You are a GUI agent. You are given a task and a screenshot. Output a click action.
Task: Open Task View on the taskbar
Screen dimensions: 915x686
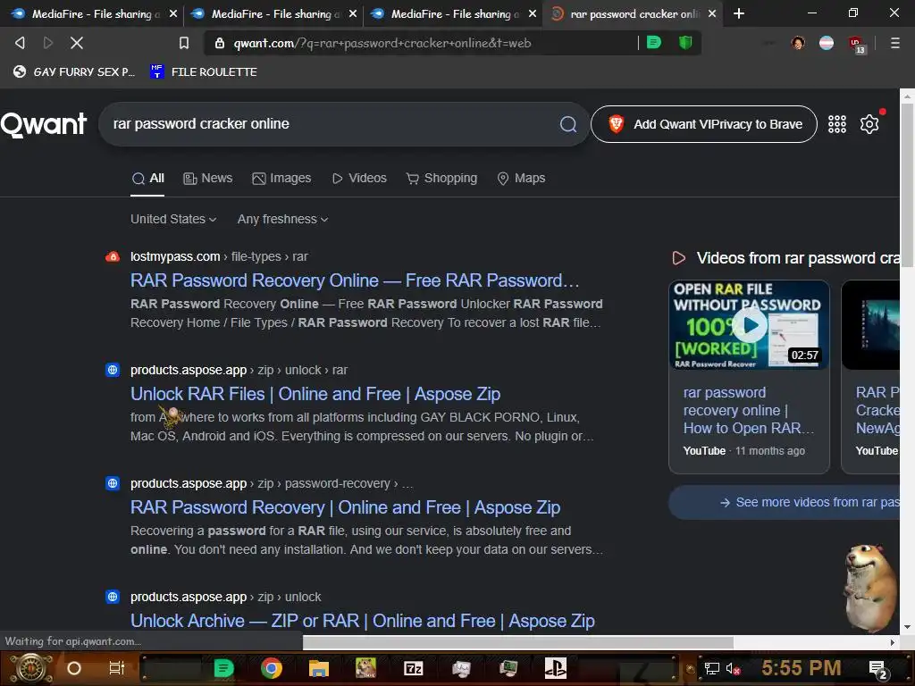tap(117, 668)
